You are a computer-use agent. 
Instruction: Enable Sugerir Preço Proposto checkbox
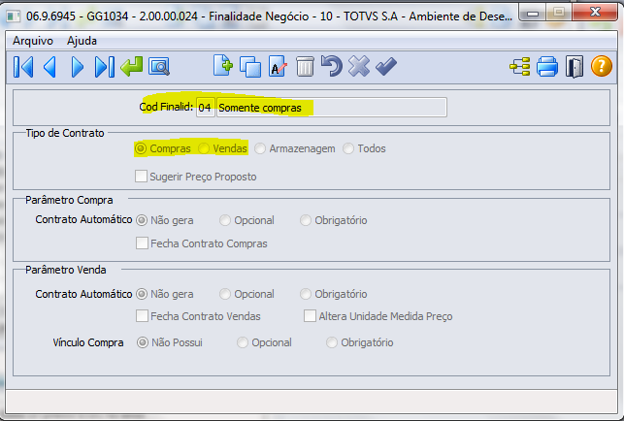[x=142, y=177]
